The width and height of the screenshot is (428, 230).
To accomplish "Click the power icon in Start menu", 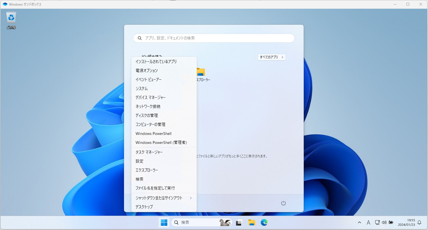I will (x=283, y=203).
